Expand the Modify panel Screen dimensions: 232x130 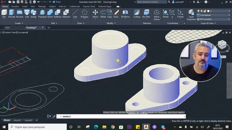(x=111, y=23)
